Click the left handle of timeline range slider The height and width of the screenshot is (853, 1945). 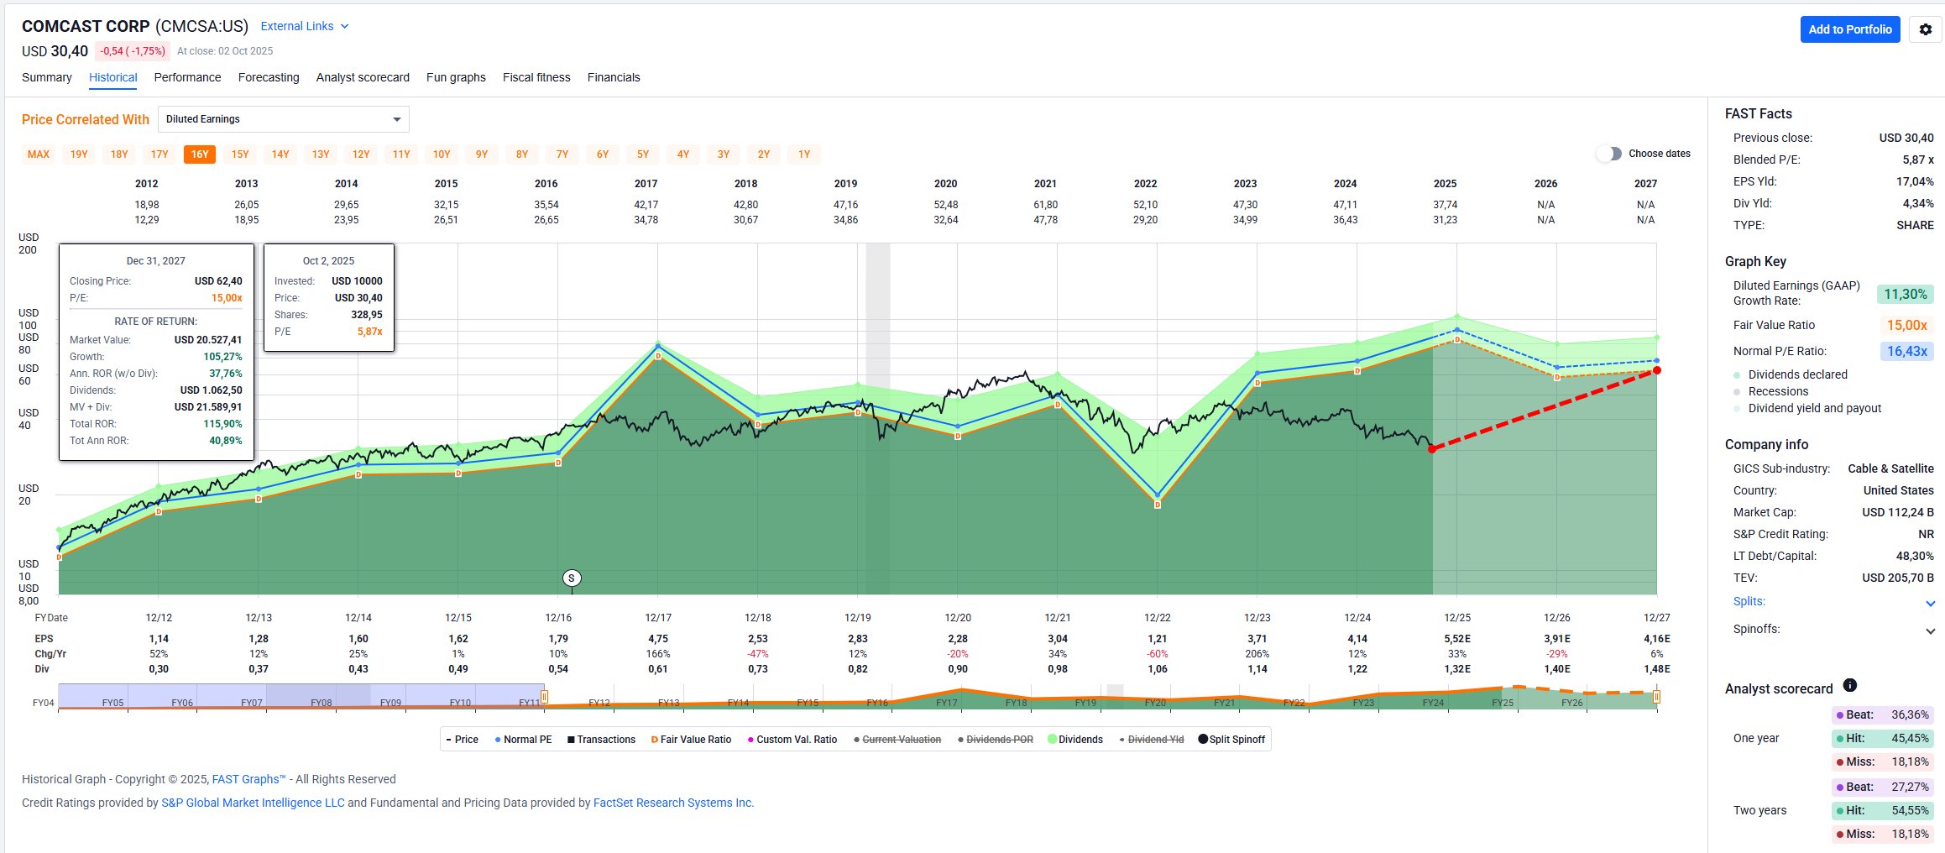point(545,696)
